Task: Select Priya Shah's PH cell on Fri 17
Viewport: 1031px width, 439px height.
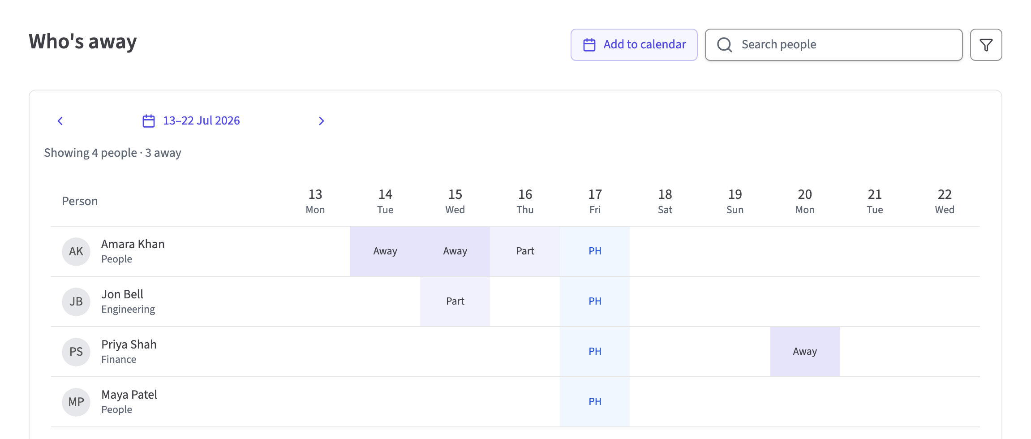Action: pos(595,352)
